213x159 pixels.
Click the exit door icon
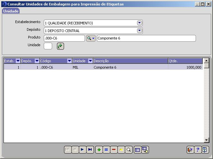point(190,150)
